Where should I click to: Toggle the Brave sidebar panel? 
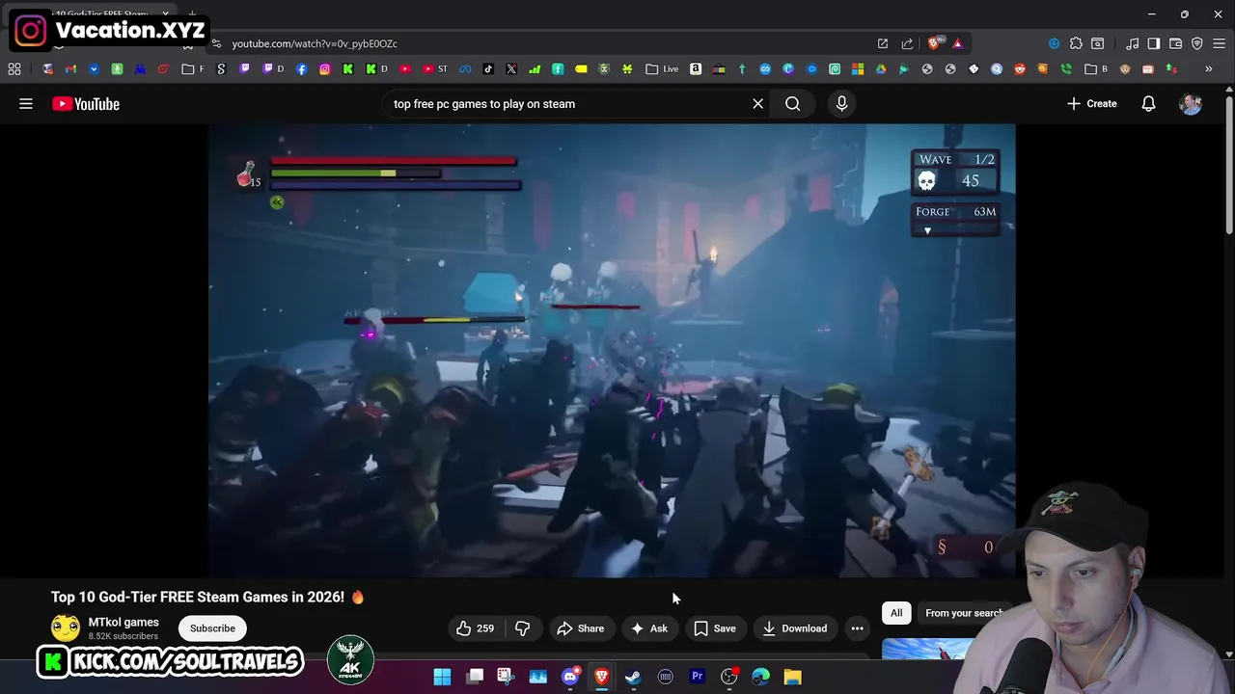pyautogui.click(x=1153, y=43)
